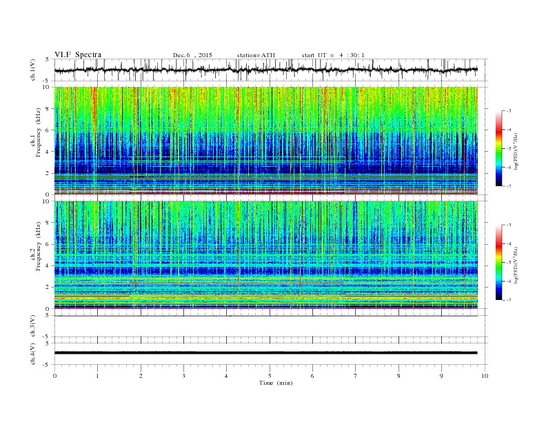Click the '-3' value on ch.2 color bar

pos(509,225)
